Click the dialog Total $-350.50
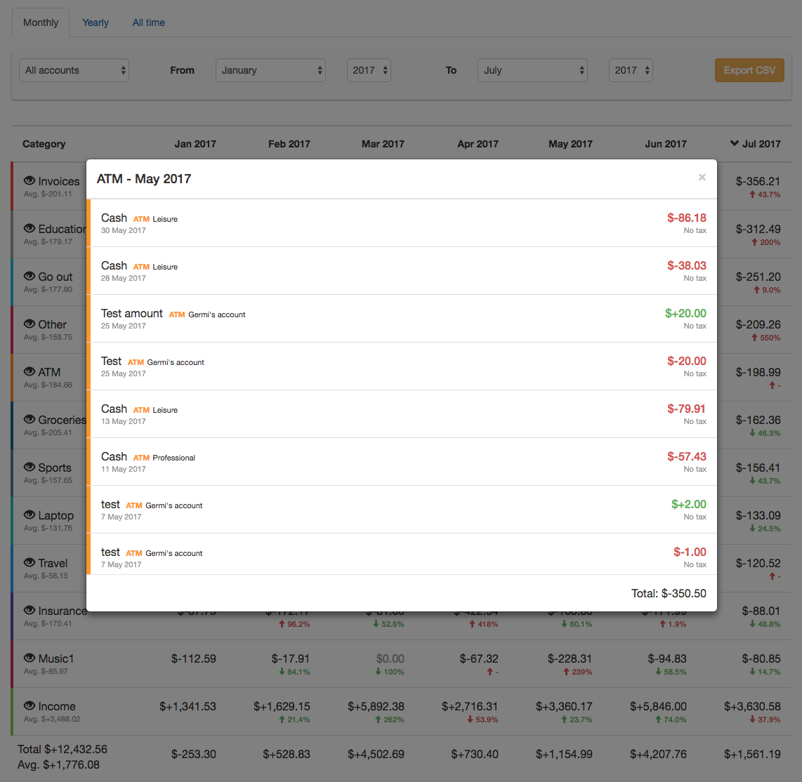The width and height of the screenshot is (802, 782). (x=669, y=593)
